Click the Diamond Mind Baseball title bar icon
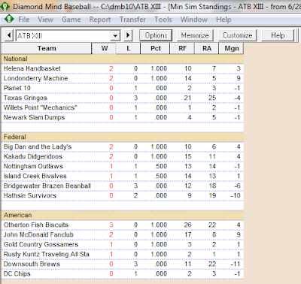 [x=5, y=6]
